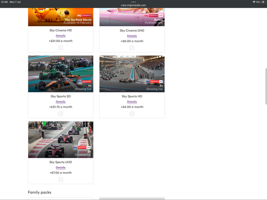Viewport: 267px width, 200px height.
Task: View Details for Sky Sports SD
Action: tap(61, 102)
